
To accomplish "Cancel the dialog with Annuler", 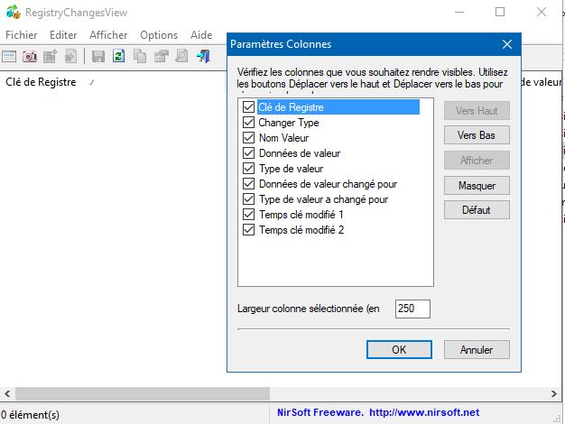I will tap(477, 349).
